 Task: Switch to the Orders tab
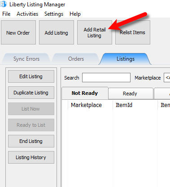pyautogui.click(x=76, y=59)
